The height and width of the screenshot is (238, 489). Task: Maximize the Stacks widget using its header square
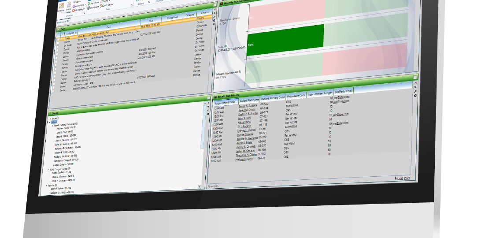point(209,98)
